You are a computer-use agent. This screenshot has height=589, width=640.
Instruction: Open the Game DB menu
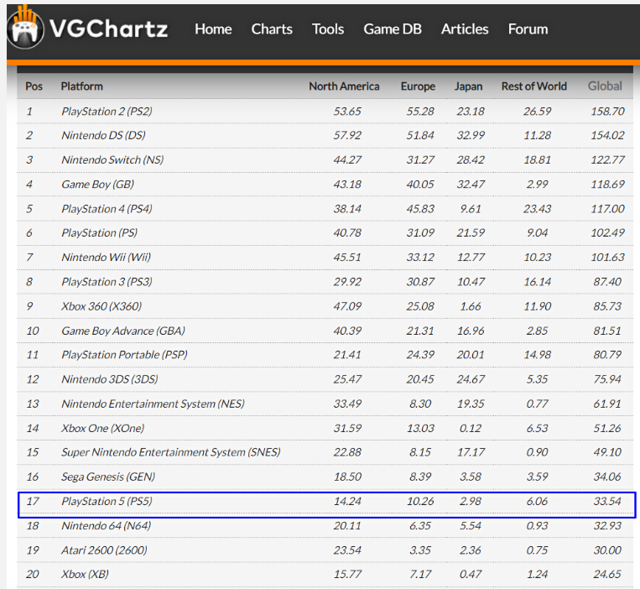(x=393, y=29)
